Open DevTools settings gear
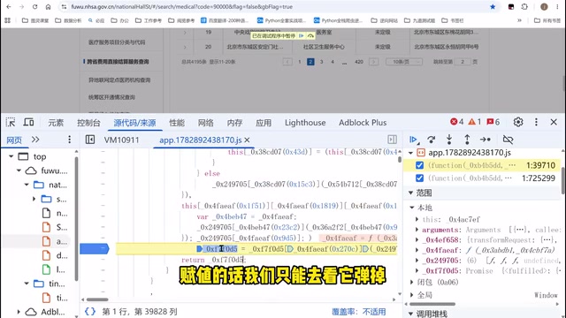The width and height of the screenshot is (566, 318). (x=518, y=122)
